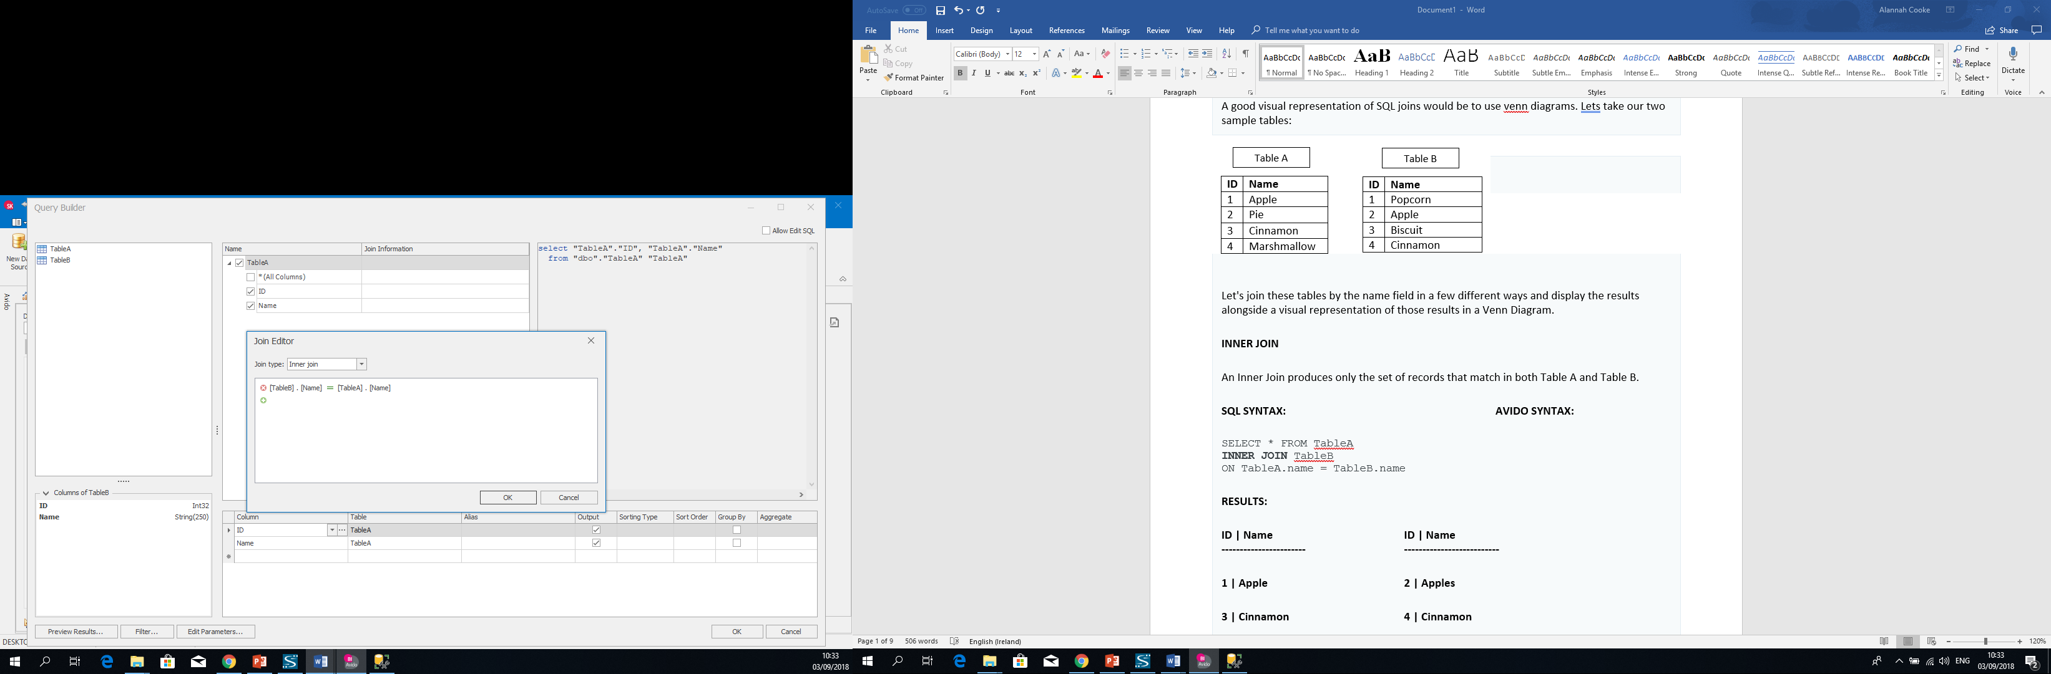
Task: Apply red font color swatch
Action: point(1098,73)
